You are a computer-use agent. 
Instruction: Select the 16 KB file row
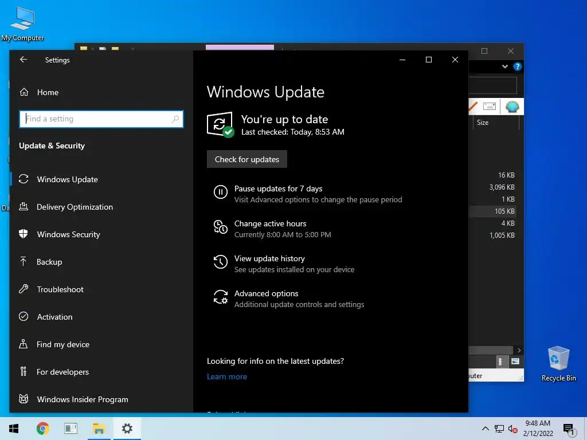[492, 175]
